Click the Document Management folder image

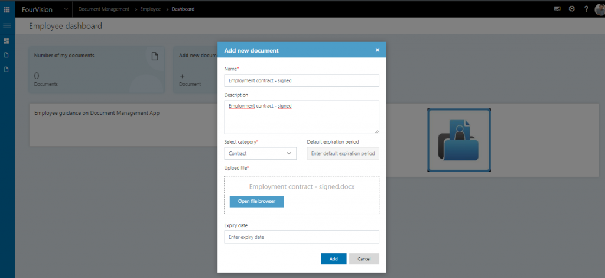click(458, 140)
